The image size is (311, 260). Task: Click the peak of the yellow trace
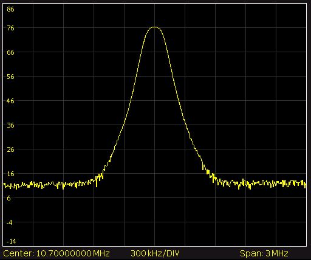(154, 27)
